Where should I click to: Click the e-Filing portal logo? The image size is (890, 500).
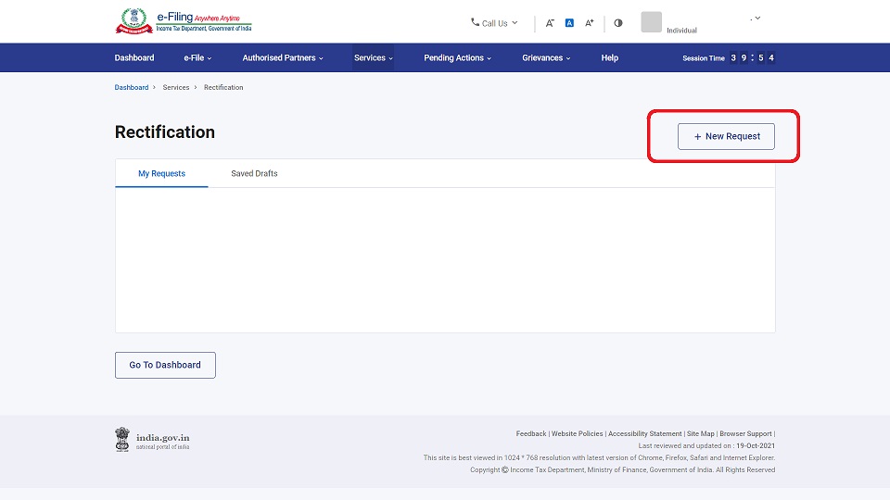click(184, 21)
